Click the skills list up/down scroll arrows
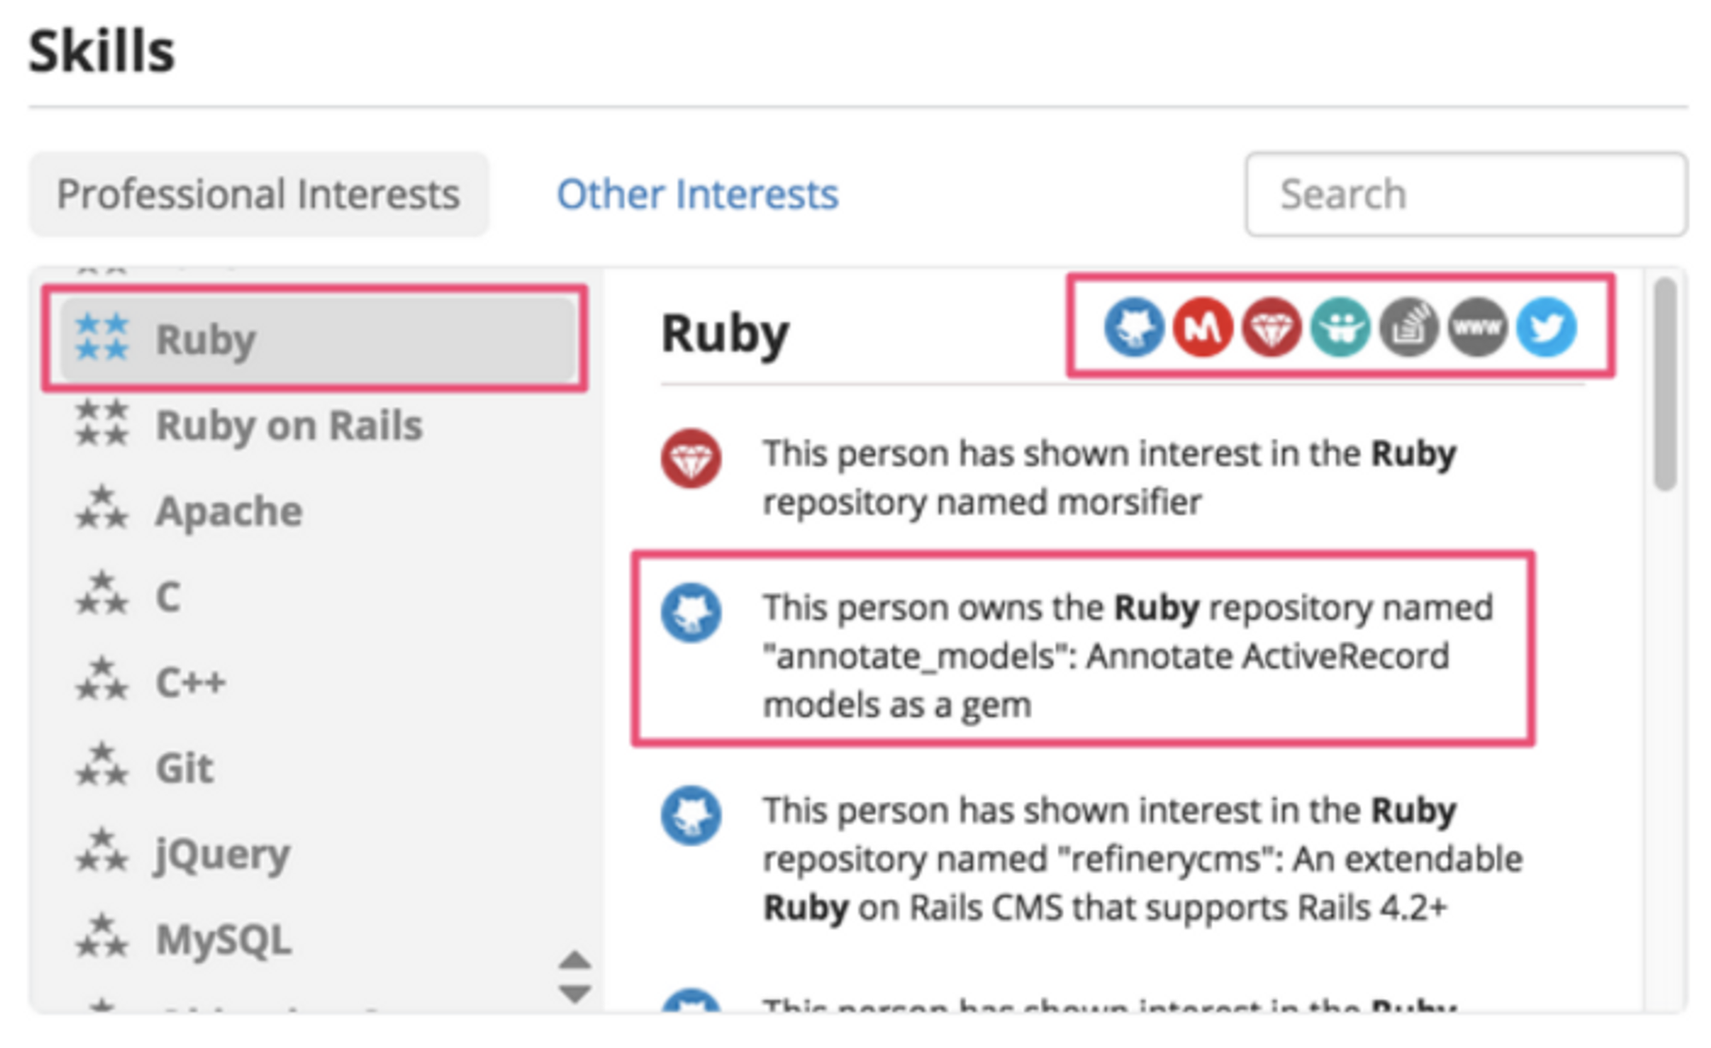Screen dimensions: 1711x1048 [574, 976]
